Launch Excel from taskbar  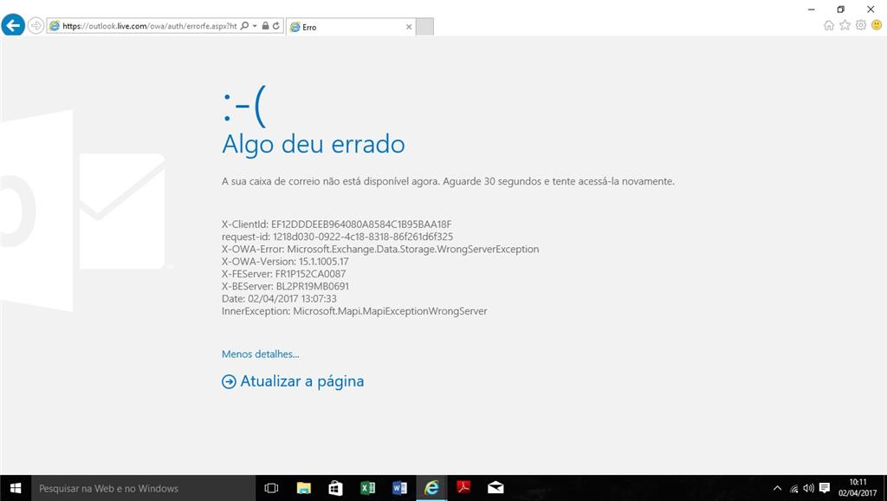click(367, 488)
